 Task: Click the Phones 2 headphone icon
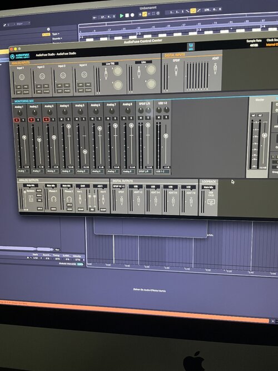69,199
